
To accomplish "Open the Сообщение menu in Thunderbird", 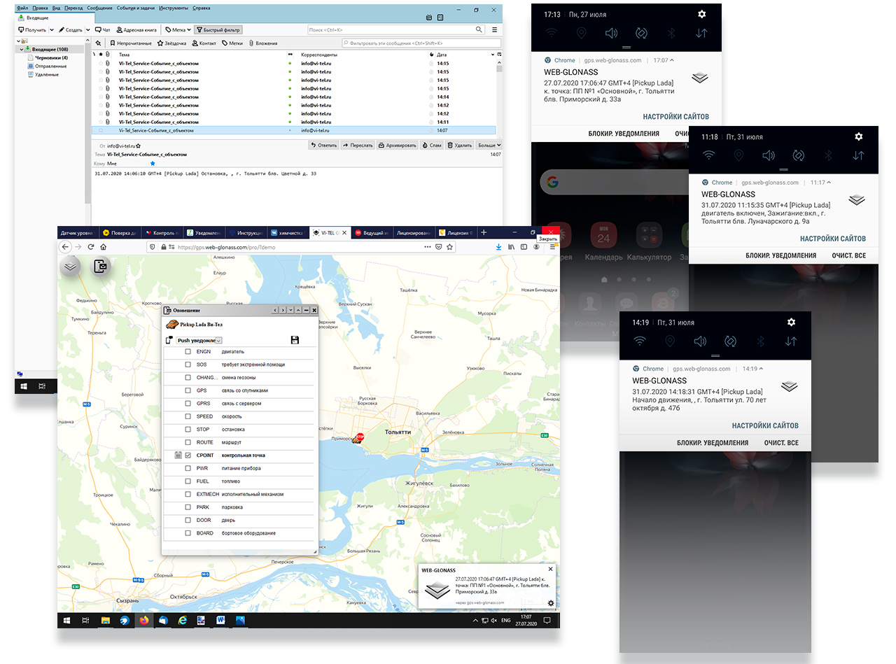I will pos(99,8).
